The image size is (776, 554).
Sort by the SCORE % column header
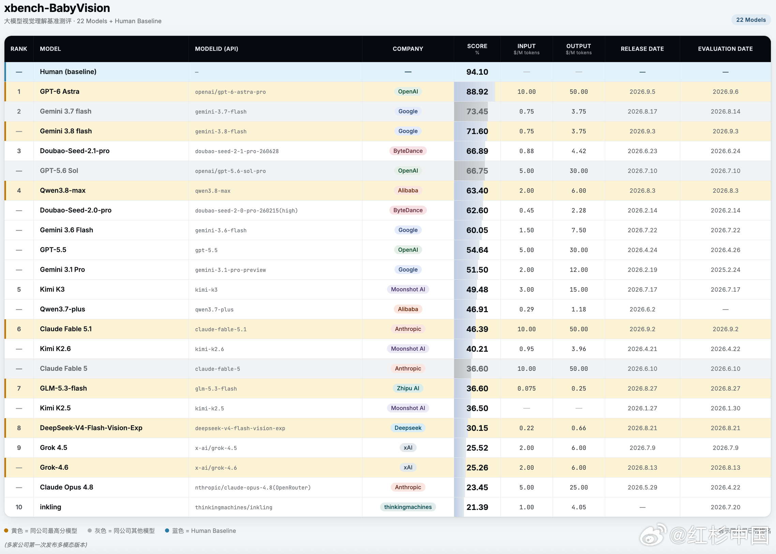point(477,49)
